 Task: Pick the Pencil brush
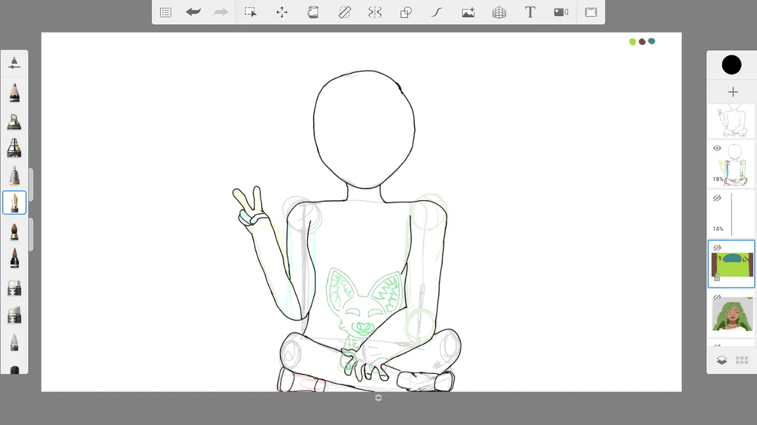point(14,92)
